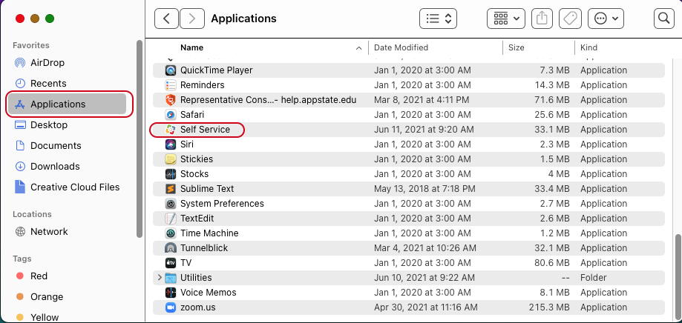Open the Share toolbar button
682x323 pixels.
542,19
